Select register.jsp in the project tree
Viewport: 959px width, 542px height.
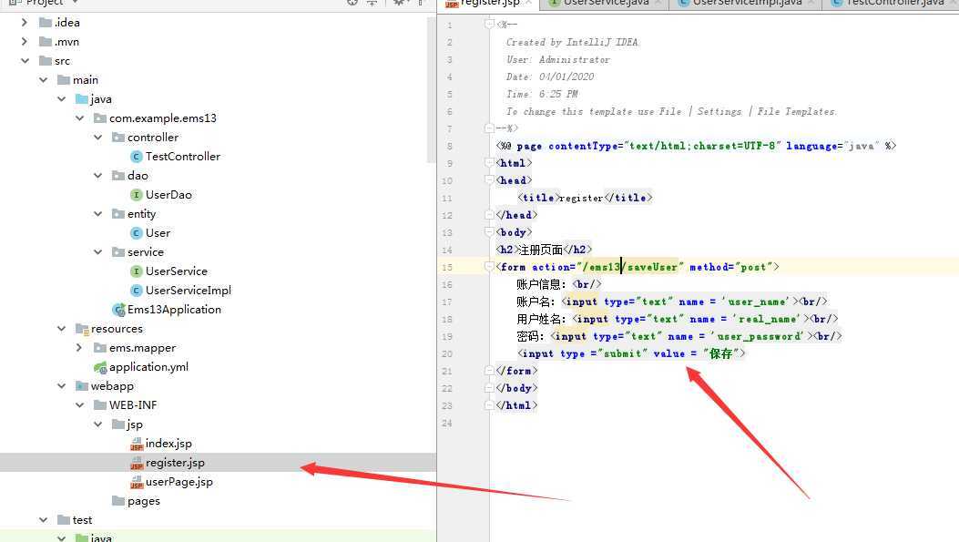[x=175, y=463]
